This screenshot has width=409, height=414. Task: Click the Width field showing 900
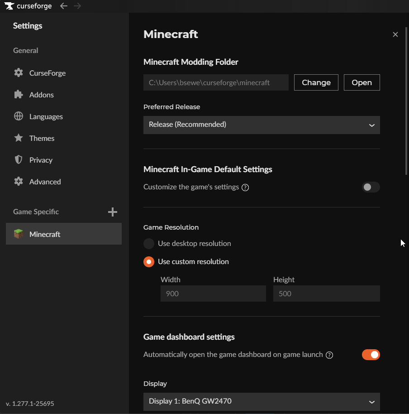tap(214, 294)
